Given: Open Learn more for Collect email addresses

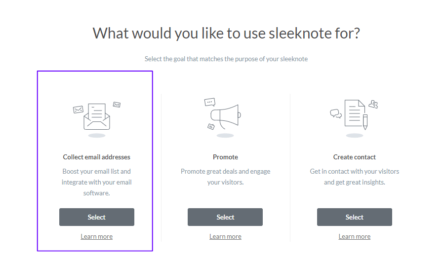Looking at the screenshot, I should 97,237.
